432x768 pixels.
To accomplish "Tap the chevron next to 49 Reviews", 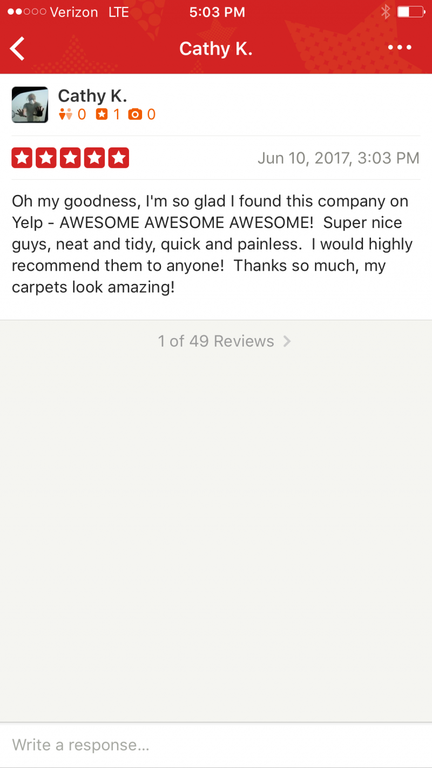I will coord(287,341).
